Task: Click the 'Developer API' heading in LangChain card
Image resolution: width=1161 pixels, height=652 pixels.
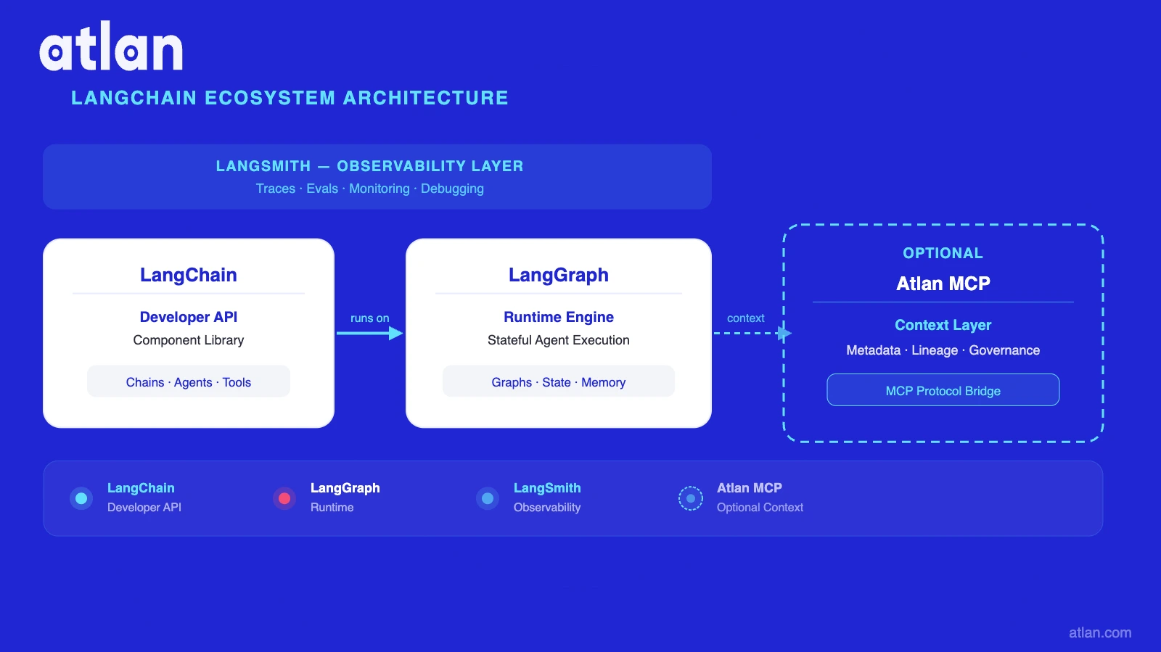Action: click(189, 317)
